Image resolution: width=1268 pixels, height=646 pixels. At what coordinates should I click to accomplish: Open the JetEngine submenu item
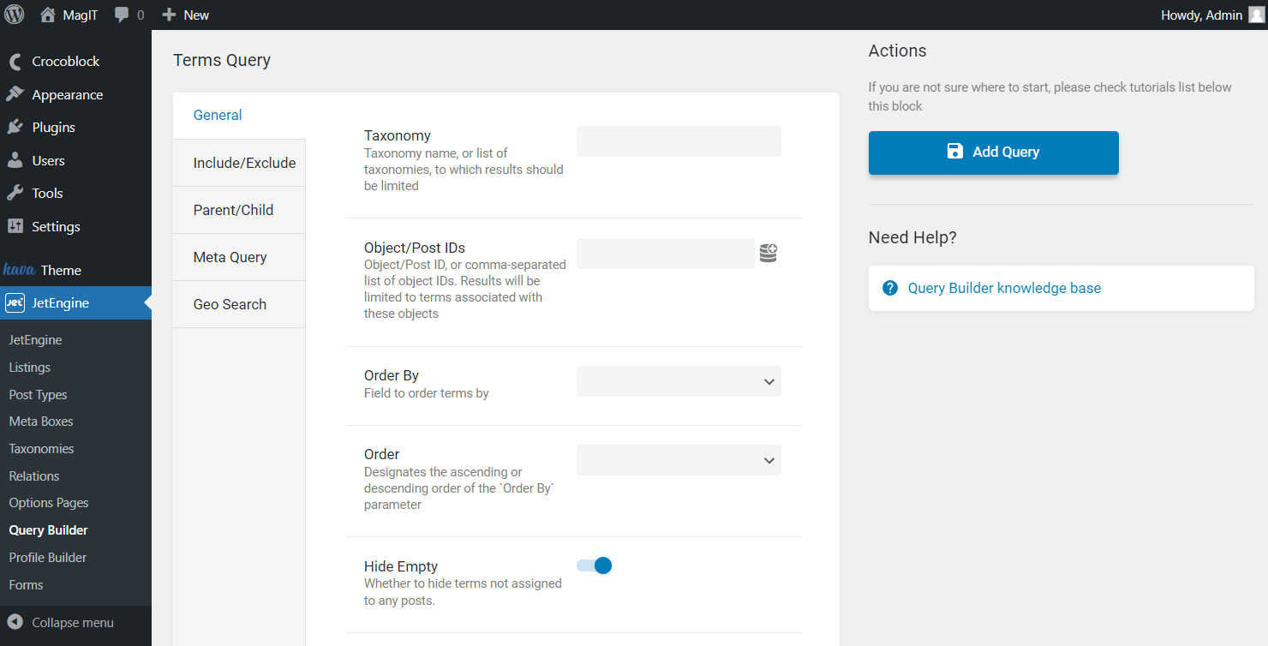click(36, 340)
